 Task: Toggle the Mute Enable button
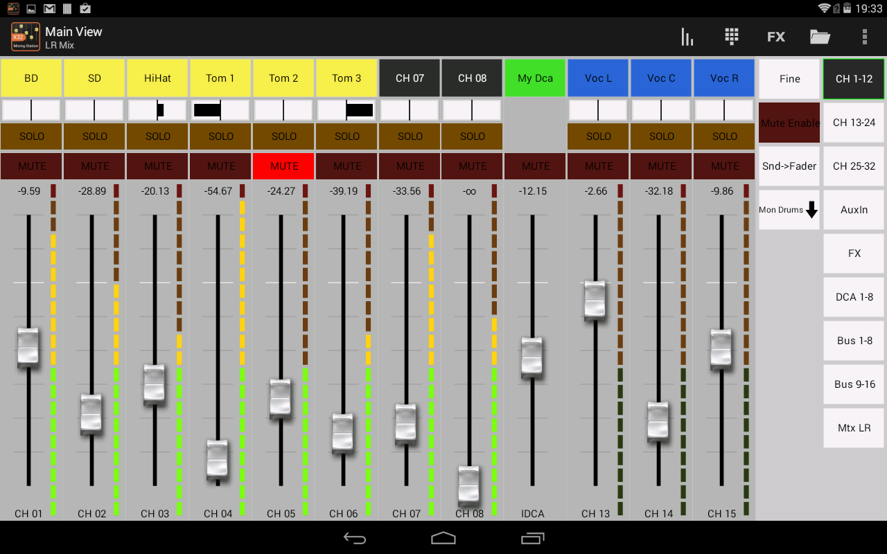(x=789, y=123)
